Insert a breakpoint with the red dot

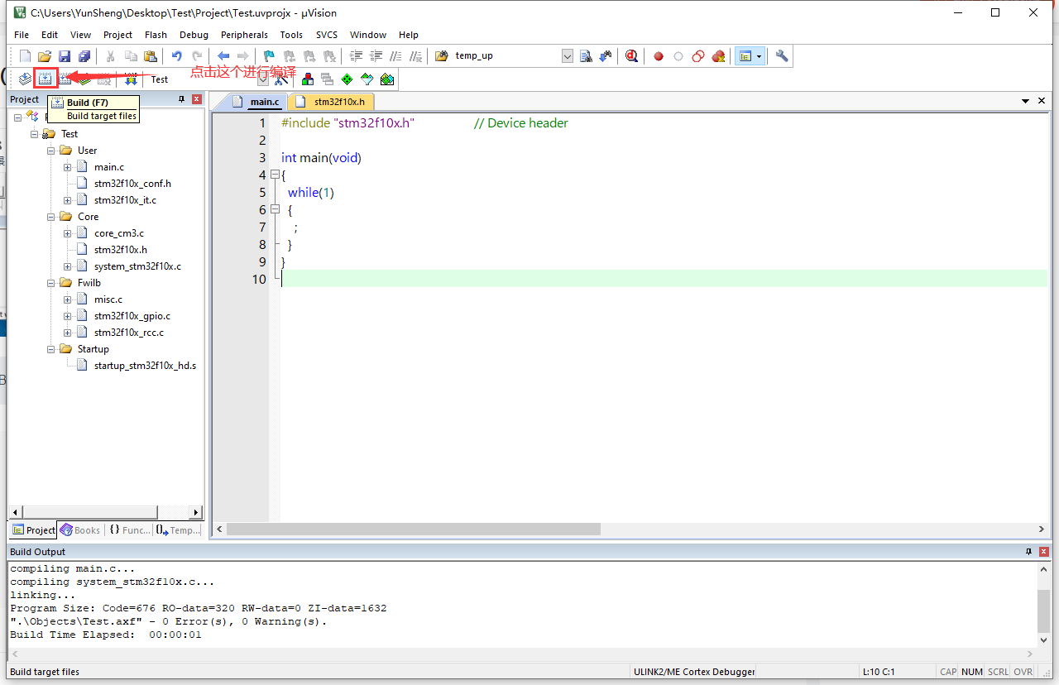(659, 56)
